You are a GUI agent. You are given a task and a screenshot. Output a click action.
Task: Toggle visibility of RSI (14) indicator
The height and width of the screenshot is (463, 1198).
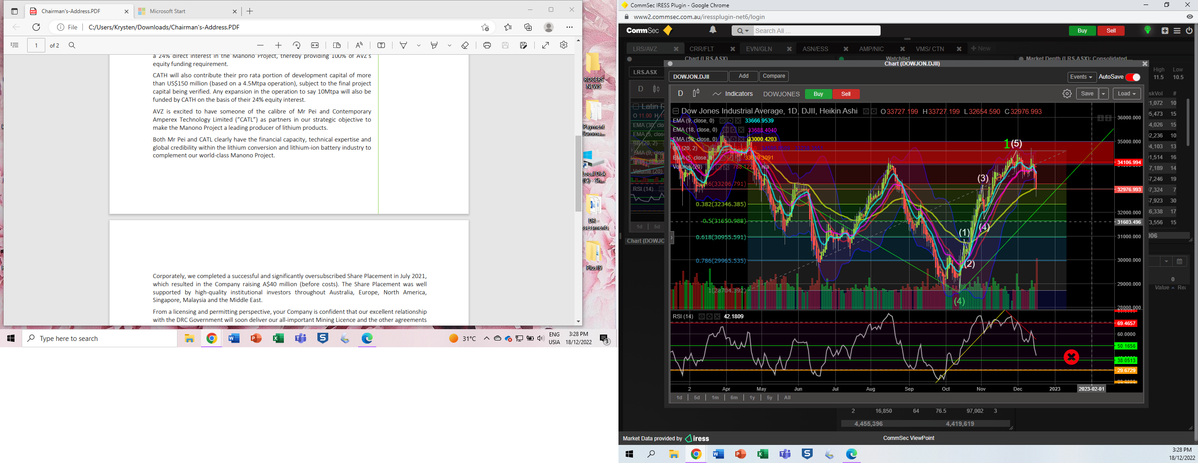(x=702, y=317)
